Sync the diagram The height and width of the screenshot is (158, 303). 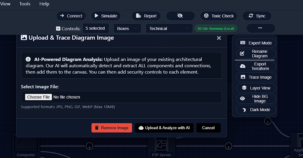tap(257, 16)
